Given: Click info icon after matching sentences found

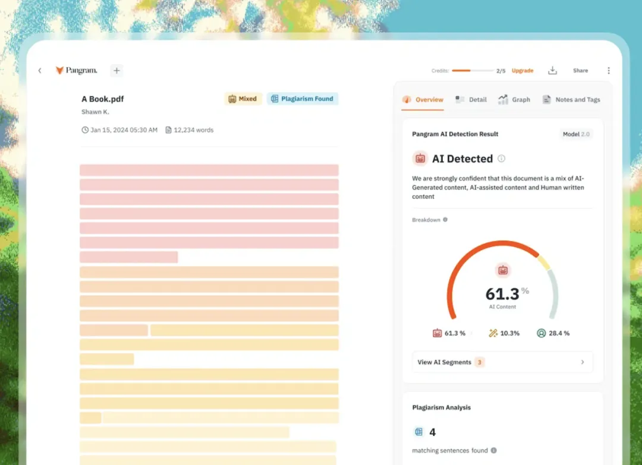Looking at the screenshot, I should (x=494, y=450).
